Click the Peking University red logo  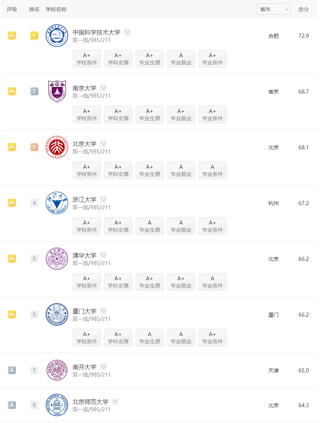57,147
